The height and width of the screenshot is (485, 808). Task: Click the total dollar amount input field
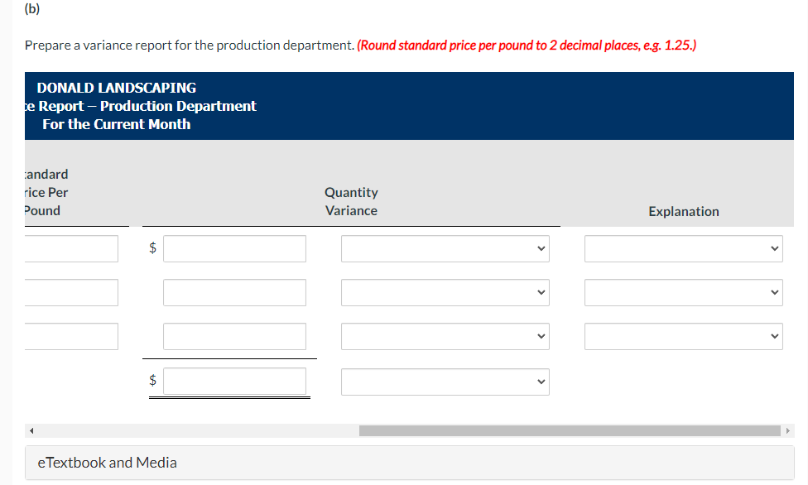234,382
